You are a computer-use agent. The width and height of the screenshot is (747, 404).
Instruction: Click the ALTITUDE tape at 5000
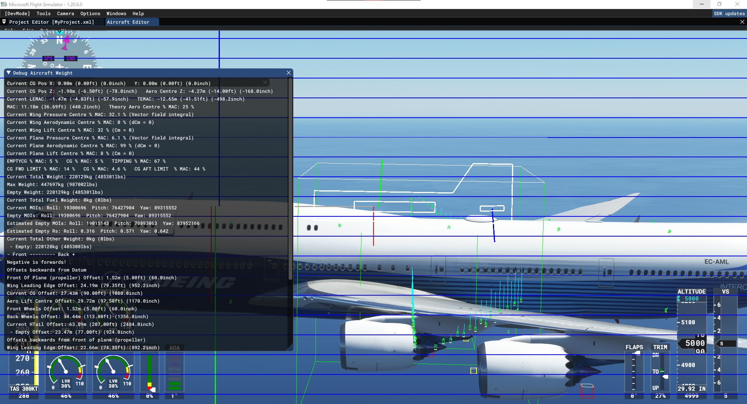coord(692,343)
